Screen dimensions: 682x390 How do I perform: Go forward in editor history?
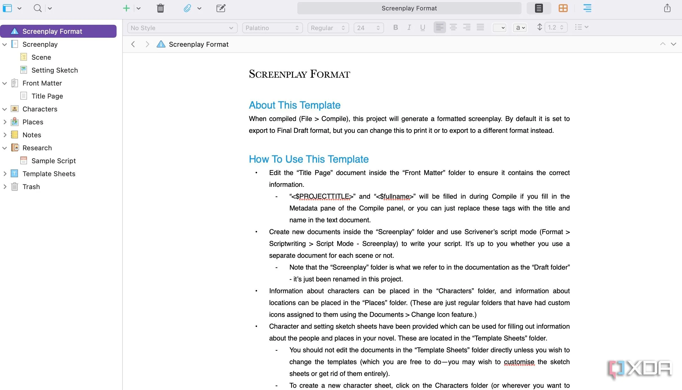(x=147, y=44)
